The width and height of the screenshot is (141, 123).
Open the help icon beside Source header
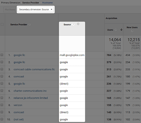coord(73,25)
